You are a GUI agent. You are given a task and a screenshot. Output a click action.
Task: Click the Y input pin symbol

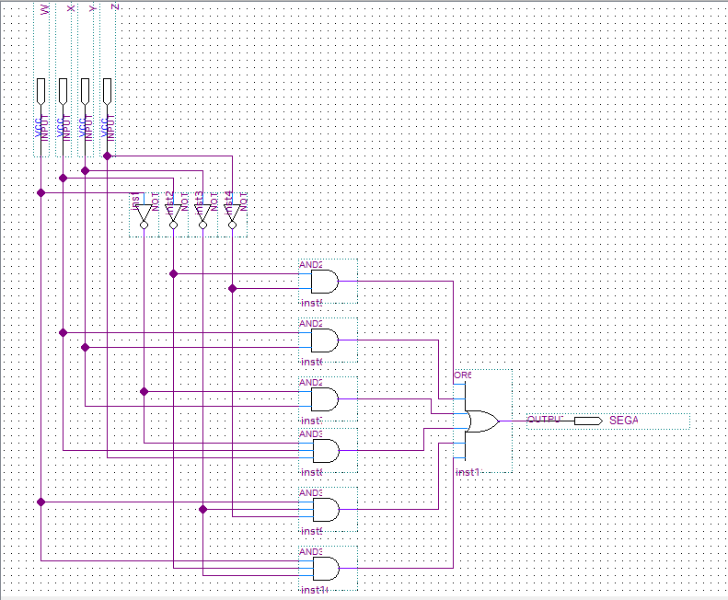point(85,90)
